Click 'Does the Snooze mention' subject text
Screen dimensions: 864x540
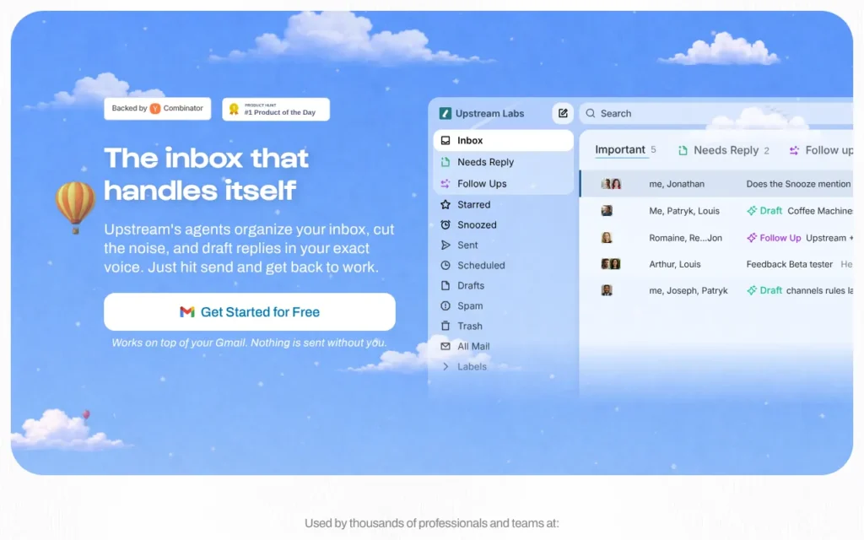798,184
